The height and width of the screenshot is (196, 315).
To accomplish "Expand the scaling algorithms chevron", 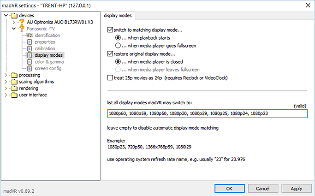I will tap(6, 82).
